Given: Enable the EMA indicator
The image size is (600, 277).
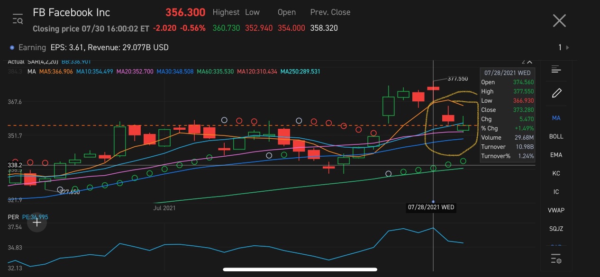Looking at the screenshot, I should tap(556, 155).
